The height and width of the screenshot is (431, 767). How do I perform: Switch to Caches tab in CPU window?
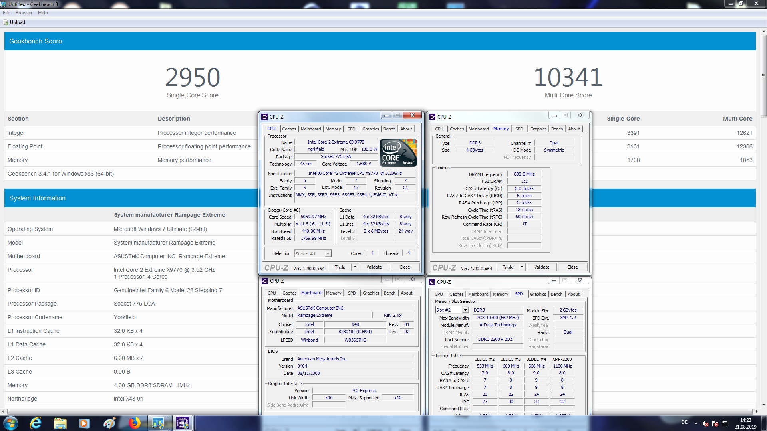point(289,129)
